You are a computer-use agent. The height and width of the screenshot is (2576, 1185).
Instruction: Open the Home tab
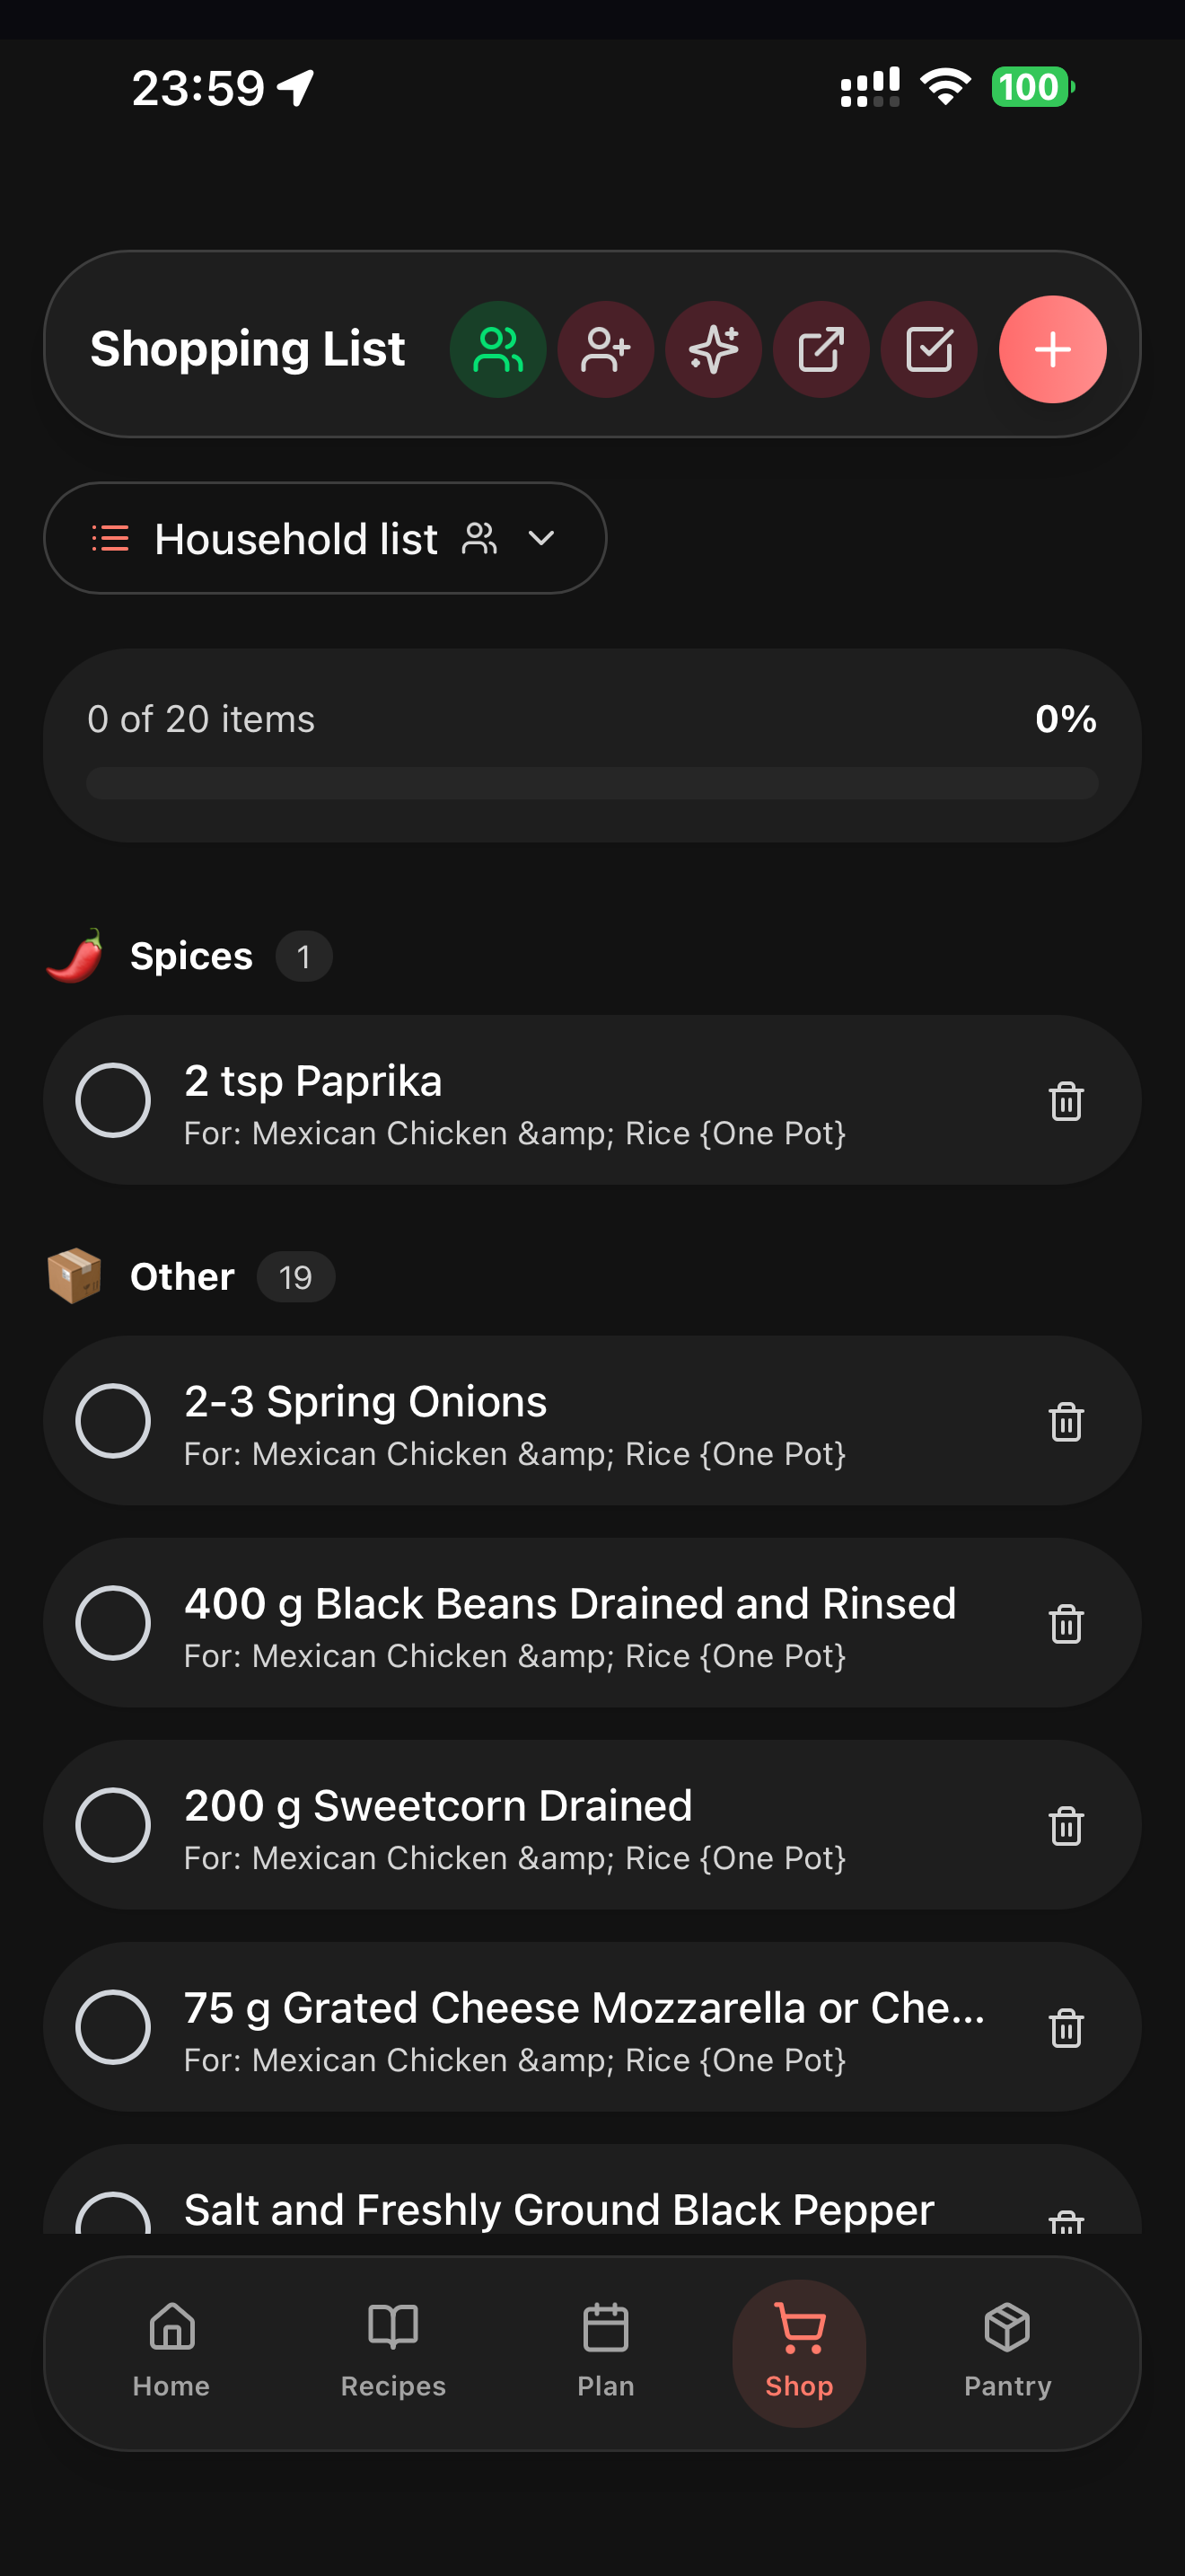(171, 2352)
